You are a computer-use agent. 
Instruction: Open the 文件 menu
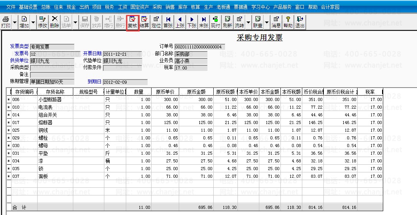click(11, 7)
